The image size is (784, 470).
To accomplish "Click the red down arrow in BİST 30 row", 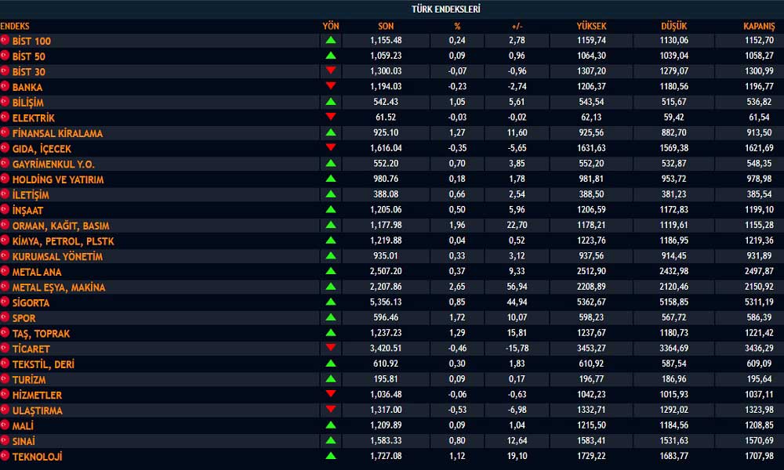I will pyautogui.click(x=331, y=70).
